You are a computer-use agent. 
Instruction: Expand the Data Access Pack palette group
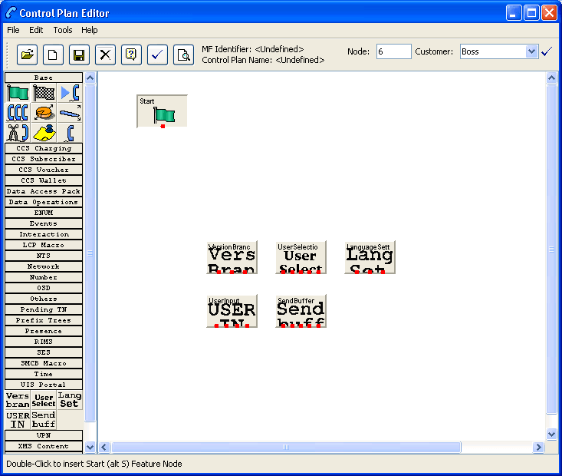[x=44, y=191]
